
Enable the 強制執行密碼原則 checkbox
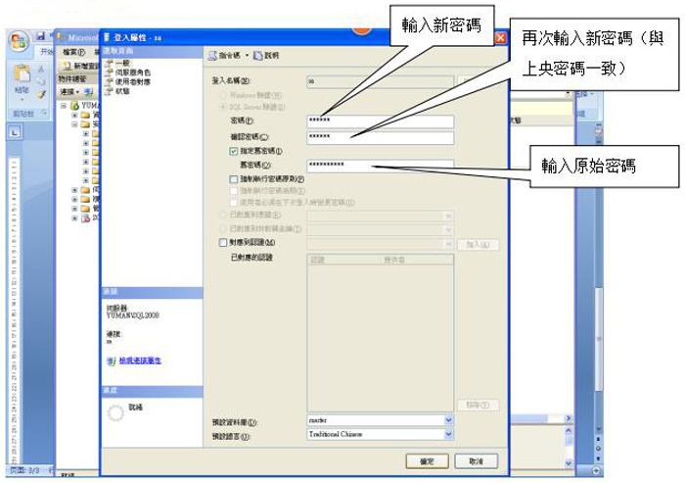[x=233, y=179]
